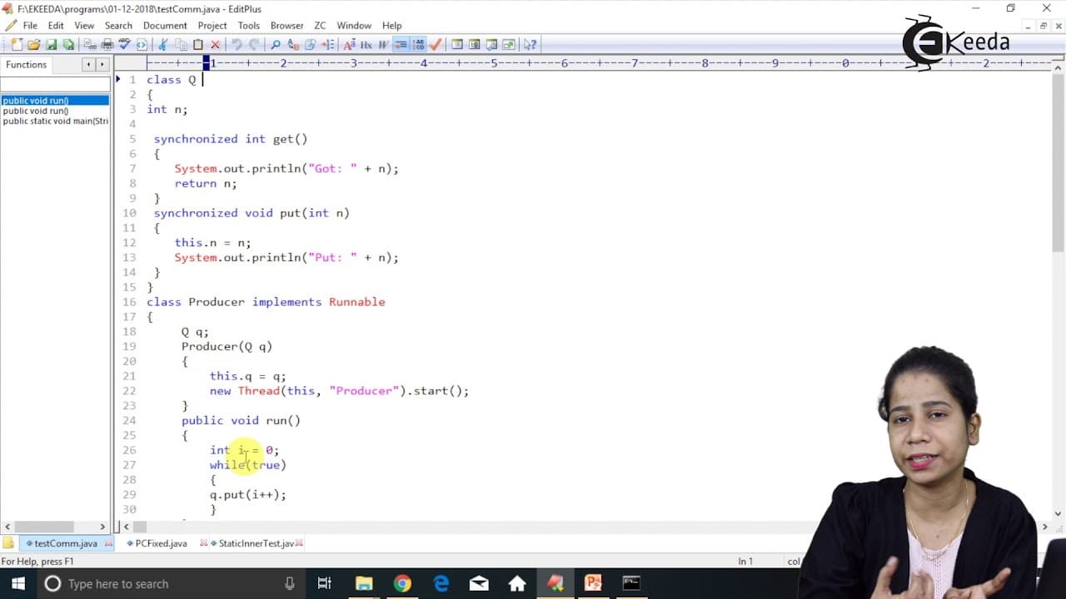Viewport: 1066px width, 599px height.
Task: Close the testComm.java document tab
Action: tap(108, 543)
